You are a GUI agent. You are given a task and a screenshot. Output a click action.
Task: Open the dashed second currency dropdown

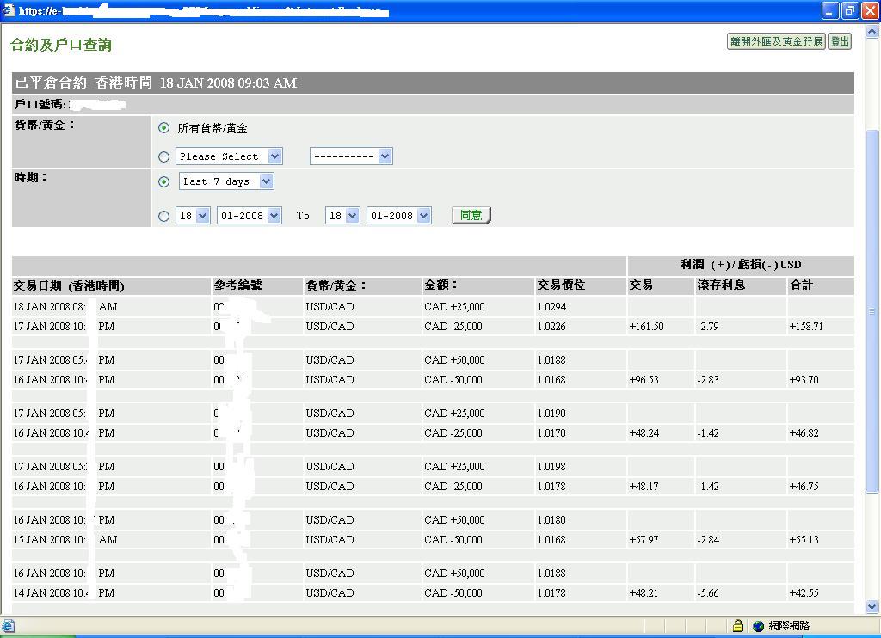pos(351,156)
